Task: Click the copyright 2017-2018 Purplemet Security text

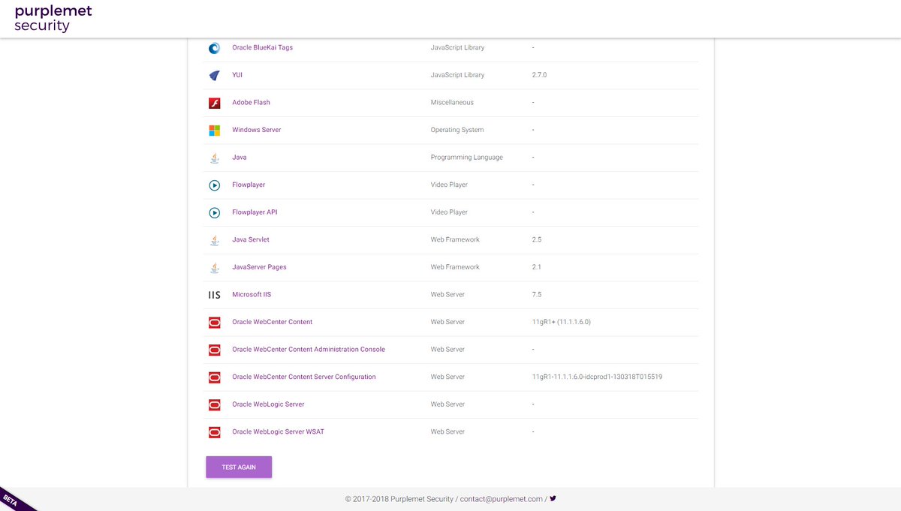Action: coord(399,499)
